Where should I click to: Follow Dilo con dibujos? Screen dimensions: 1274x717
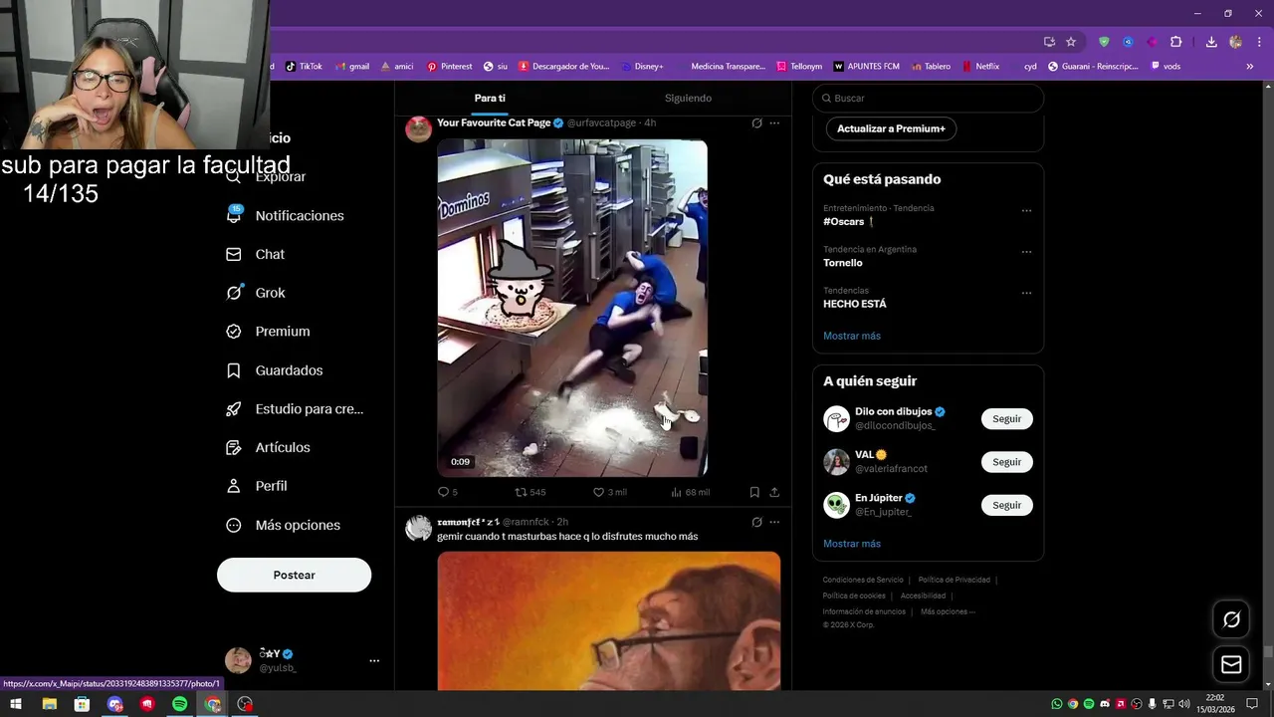click(x=1006, y=418)
